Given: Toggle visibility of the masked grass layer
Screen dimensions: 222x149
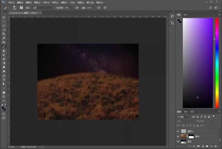Looking at the screenshot, I should (178, 136).
